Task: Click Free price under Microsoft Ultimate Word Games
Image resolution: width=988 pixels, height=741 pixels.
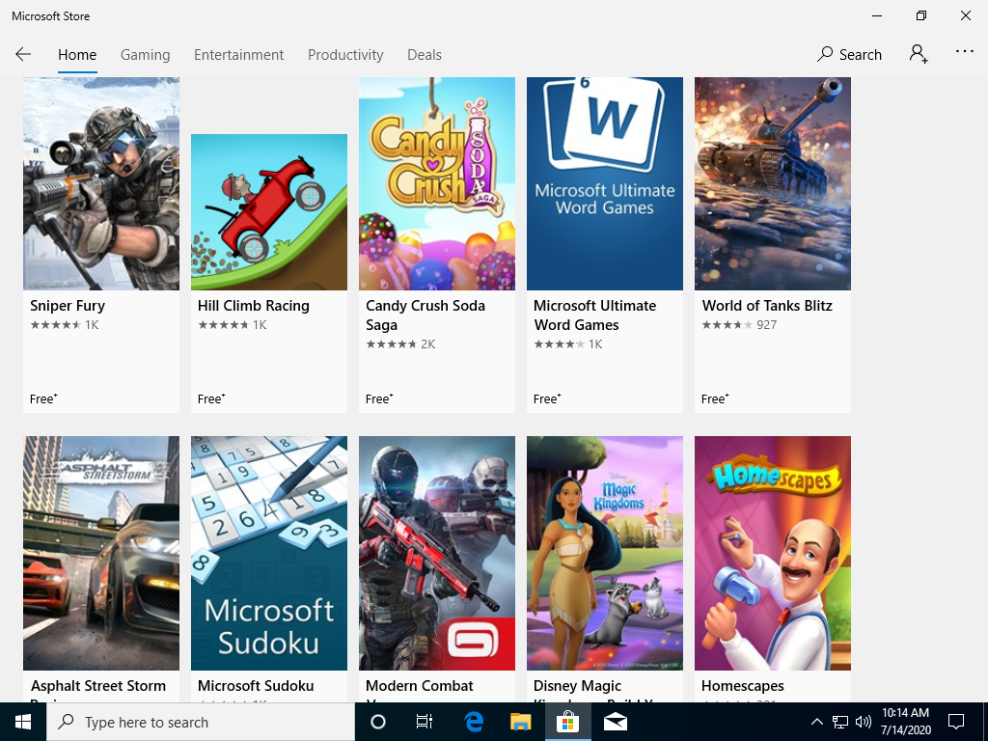Action: click(547, 398)
